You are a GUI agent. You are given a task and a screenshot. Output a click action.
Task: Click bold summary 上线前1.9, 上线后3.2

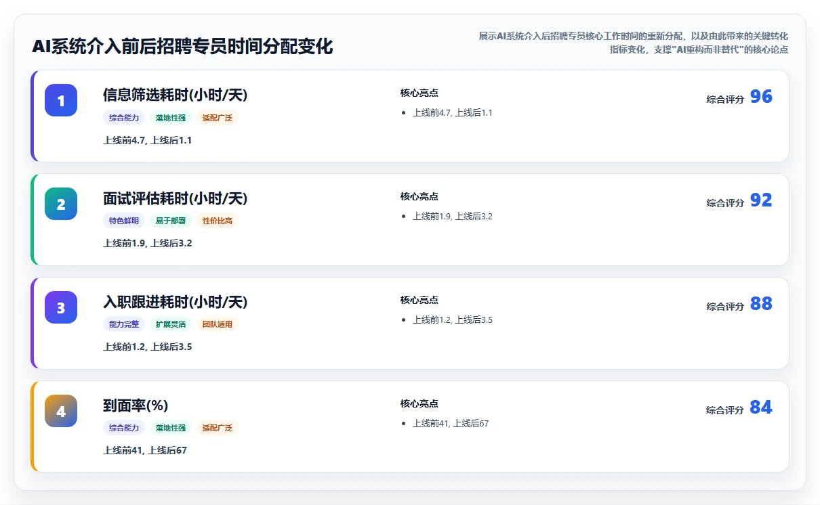pyautogui.click(x=148, y=243)
